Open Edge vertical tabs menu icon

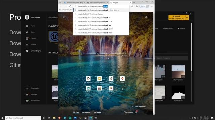(x=60, y=2)
